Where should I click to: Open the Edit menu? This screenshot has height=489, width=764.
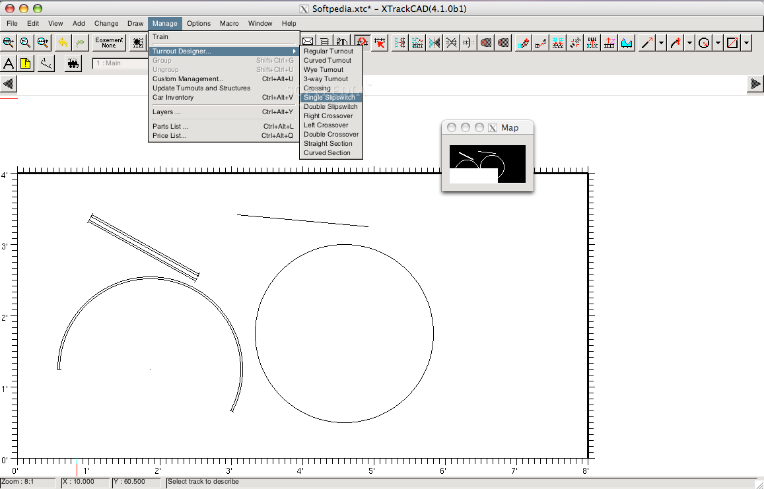32,23
